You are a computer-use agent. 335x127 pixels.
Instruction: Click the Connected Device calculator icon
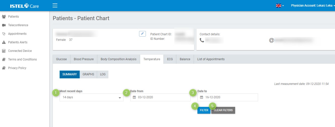click(4, 51)
